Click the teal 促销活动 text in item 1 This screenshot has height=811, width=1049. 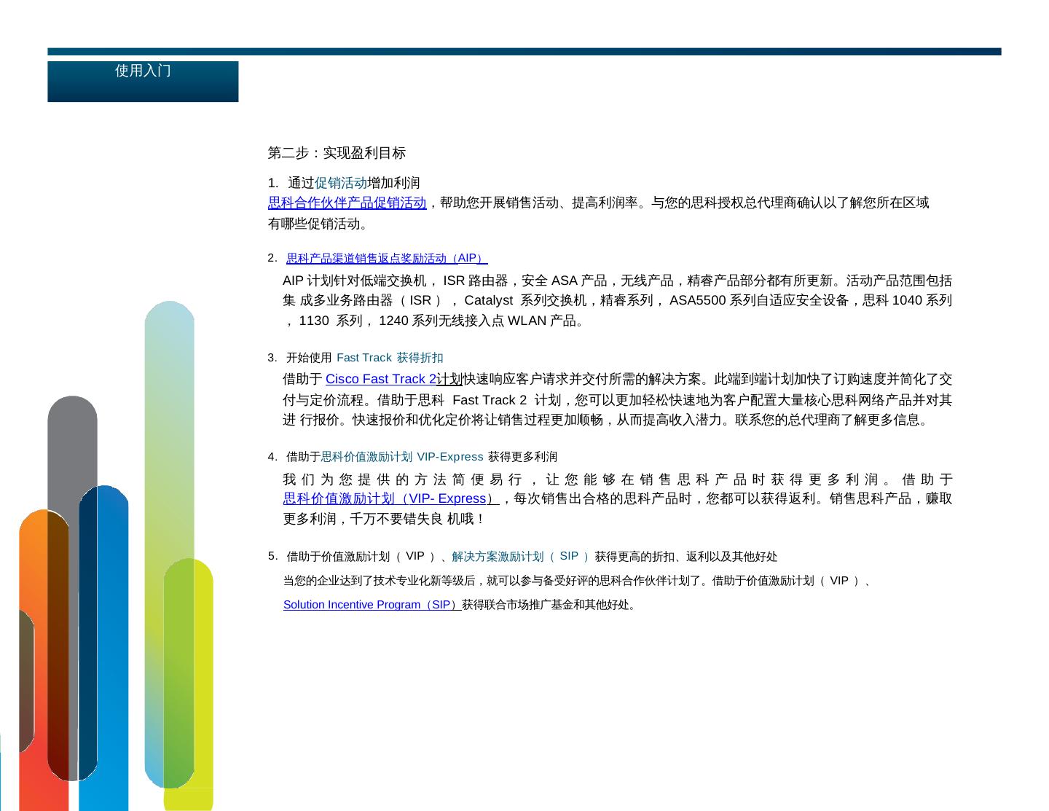(341, 182)
